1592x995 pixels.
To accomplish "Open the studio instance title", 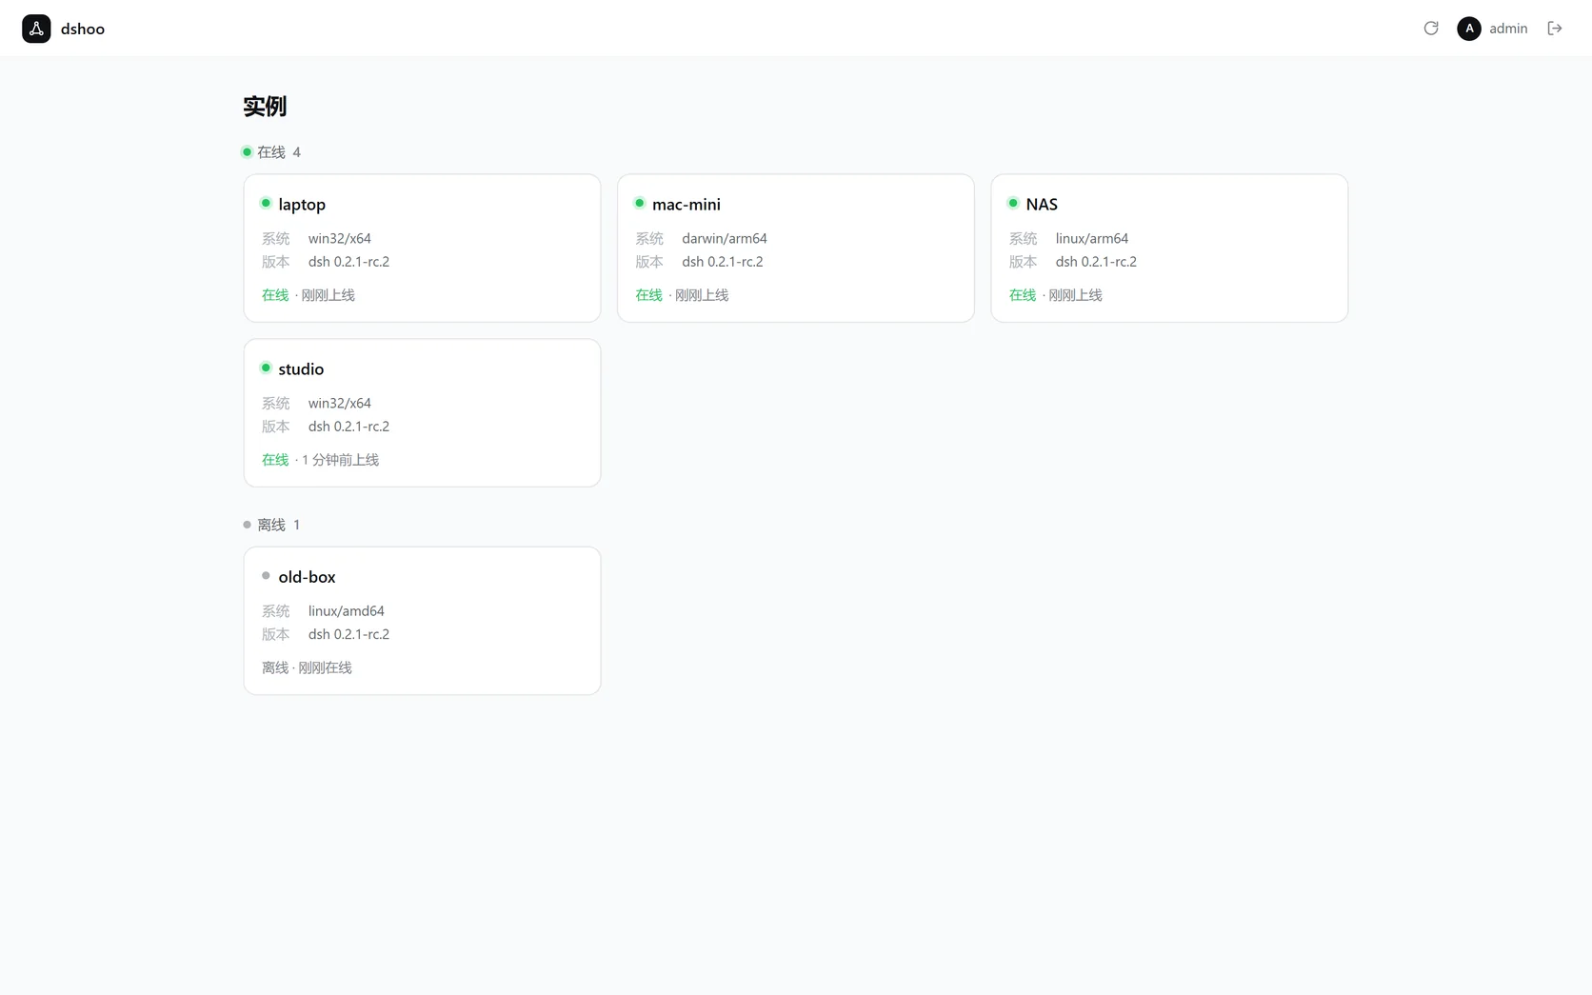I will tap(301, 369).
